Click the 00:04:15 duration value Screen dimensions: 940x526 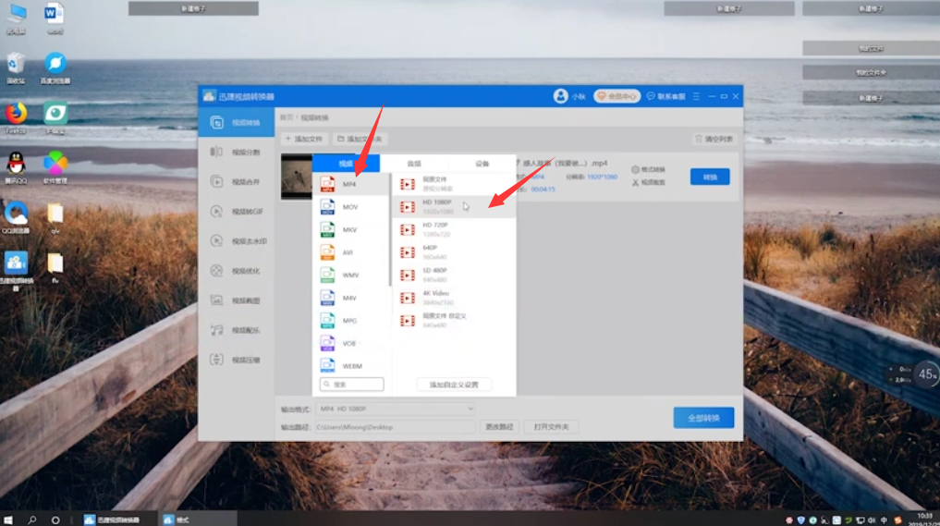[x=543, y=190]
